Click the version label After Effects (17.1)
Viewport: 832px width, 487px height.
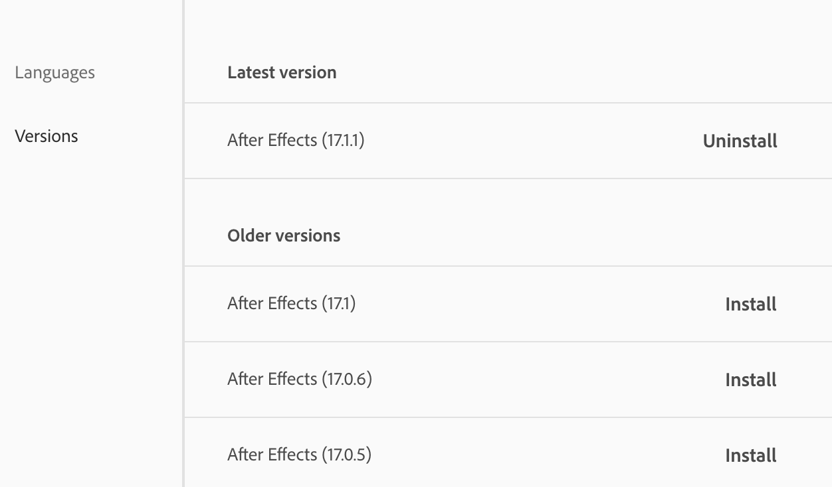[291, 303]
